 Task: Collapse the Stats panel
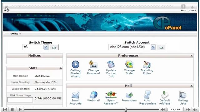(61, 68)
